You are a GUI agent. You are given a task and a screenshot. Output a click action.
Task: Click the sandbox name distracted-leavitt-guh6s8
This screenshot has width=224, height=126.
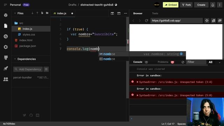[x=97, y=5]
